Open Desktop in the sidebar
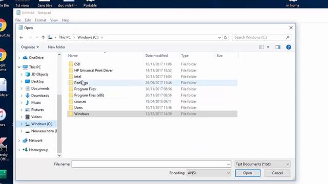This screenshot has height=184, width=328. tap(37, 81)
